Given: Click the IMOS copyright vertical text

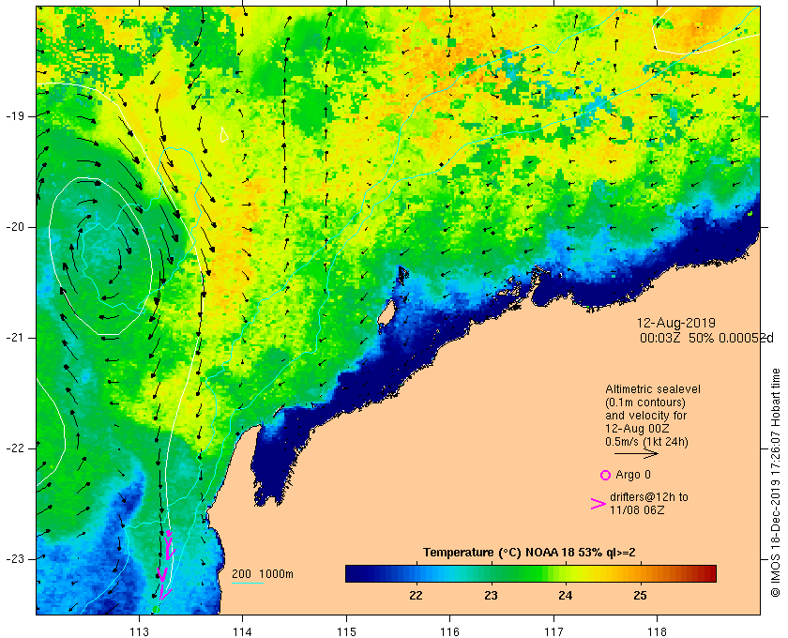Looking at the screenshot, I should (x=775, y=482).
